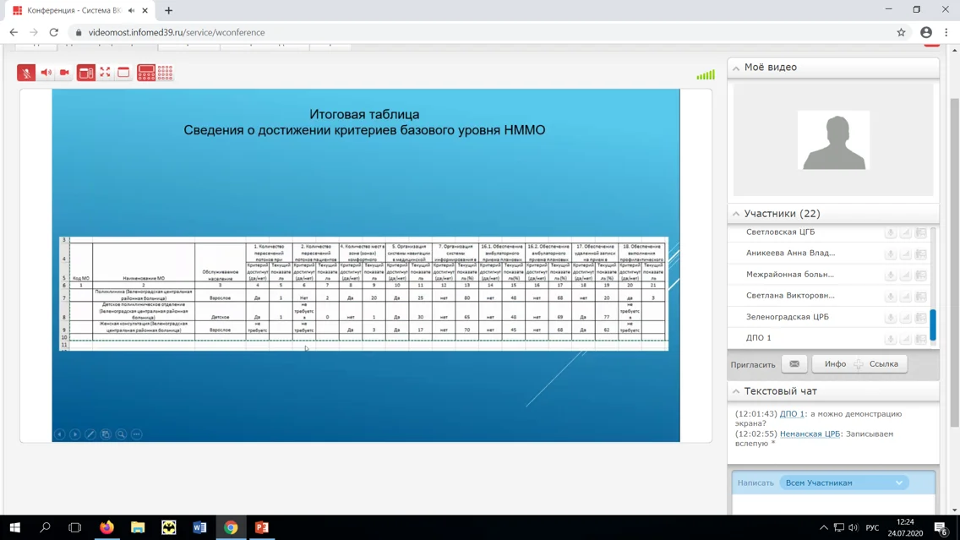Open the ДПО 1 link in chat
This screenshot has width=960, height=540.
pos(791,414)
